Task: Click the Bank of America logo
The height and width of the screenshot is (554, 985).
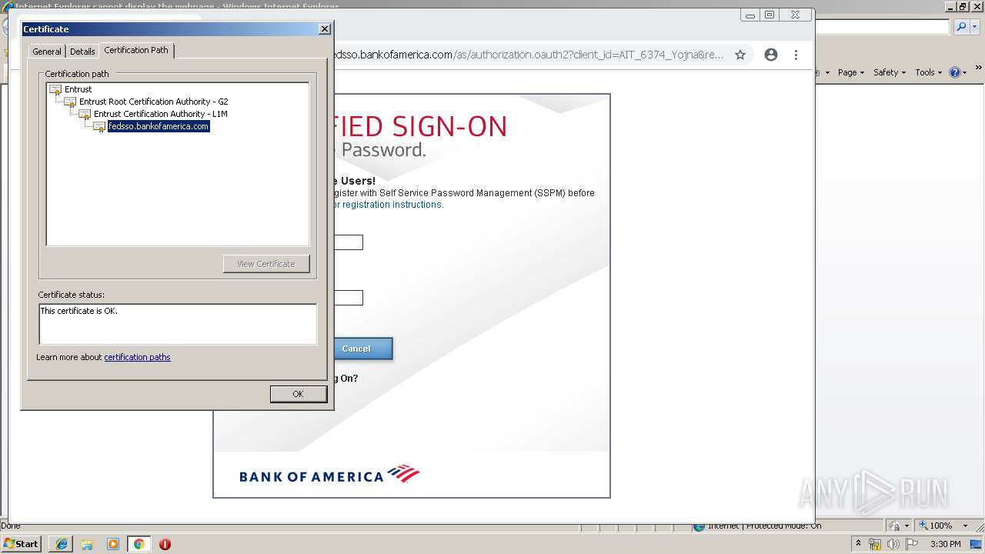Action: tap(329, 474)
